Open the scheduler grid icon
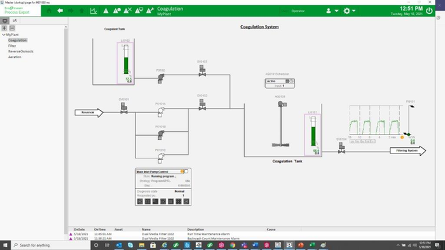445x250 pixels. (x=287, y=81)
